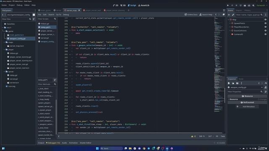Viewport: 269px width, 151px height.
Task: Expand the SpawnPoints node
Action: tap(230, 23)
